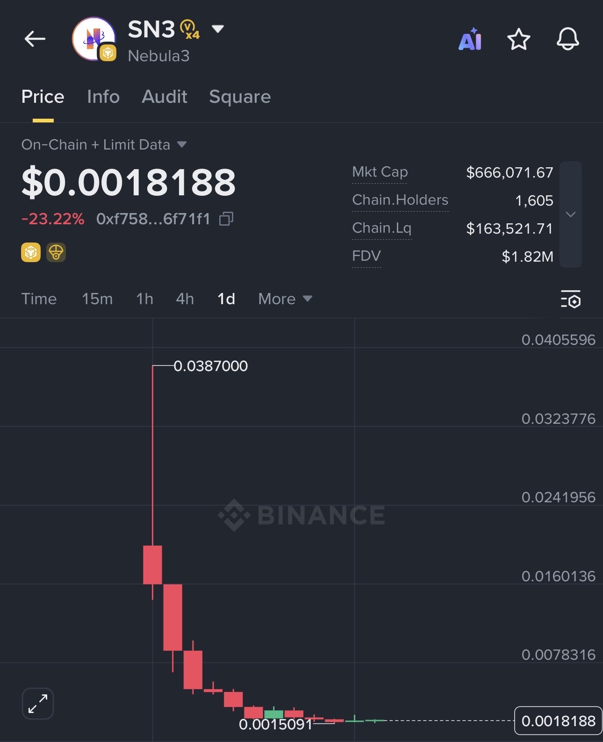Tap the parachute airdrop badge icon
This screenshot has height=742, width=603.
tap(56, 252)
